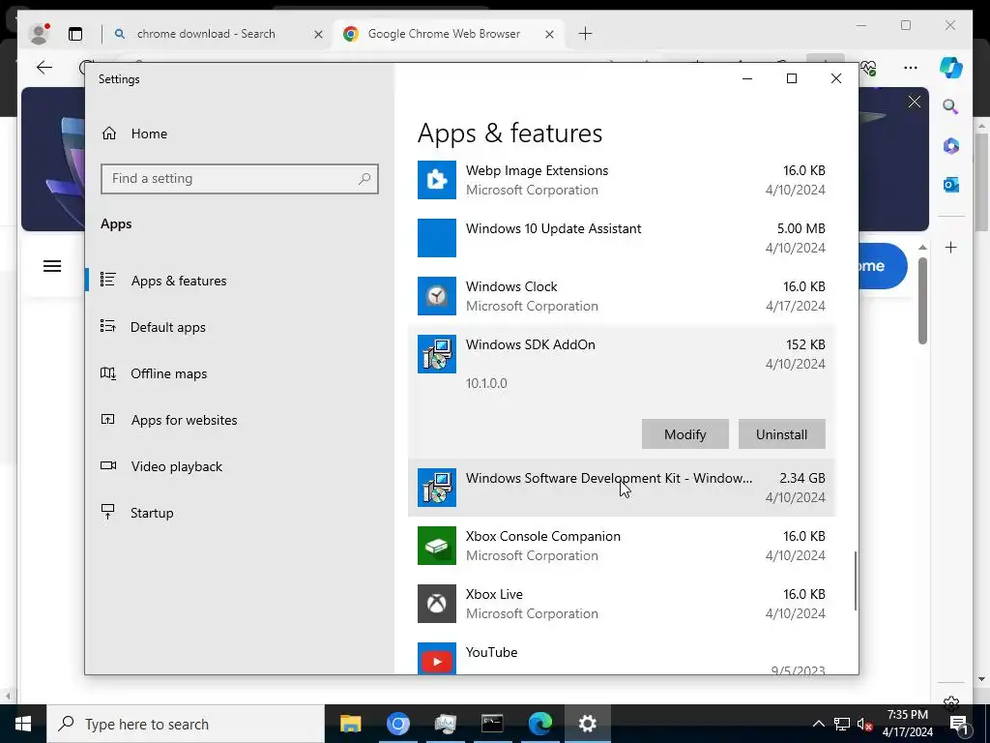
Task: Select Windows 10 Update Assistant icon
Action: click(x=436, y=238)
